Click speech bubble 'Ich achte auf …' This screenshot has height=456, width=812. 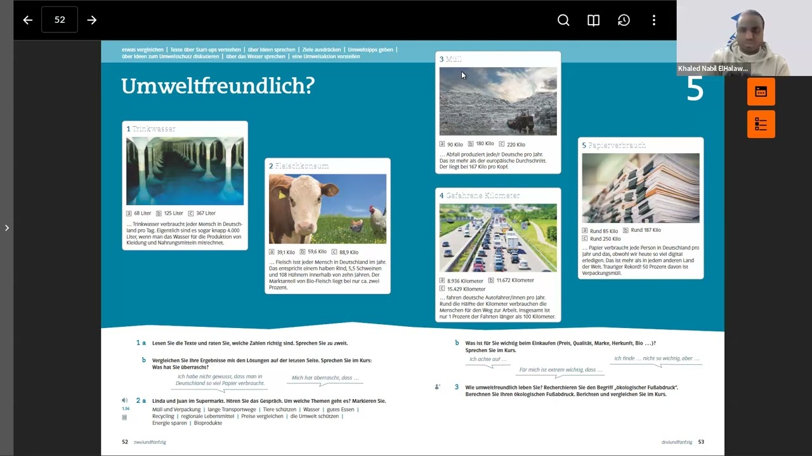[x=488, y=359]
